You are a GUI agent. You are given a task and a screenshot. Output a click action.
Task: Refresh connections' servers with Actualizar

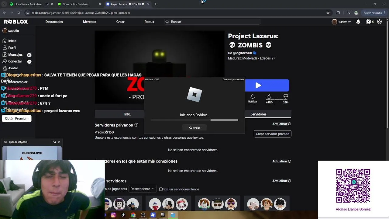point(282,161)
